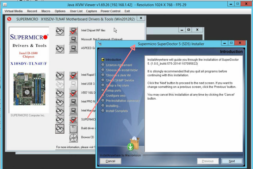253x169 pixels.
Task: Click the SD5 installer title bar icon
Action: point(100,44)
